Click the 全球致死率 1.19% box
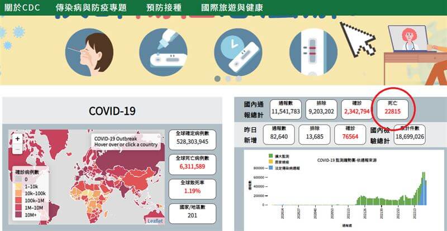The width and height of the screenshot is (447, 231). click(192, 189)
